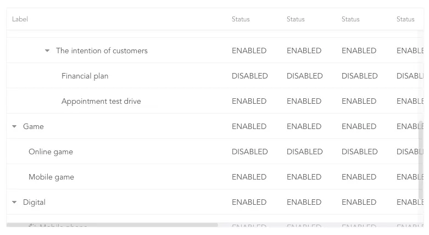The height and width of the screenshot is (235, 429).
Task: Collapse The intention of customers row
Action: [47, 51]
